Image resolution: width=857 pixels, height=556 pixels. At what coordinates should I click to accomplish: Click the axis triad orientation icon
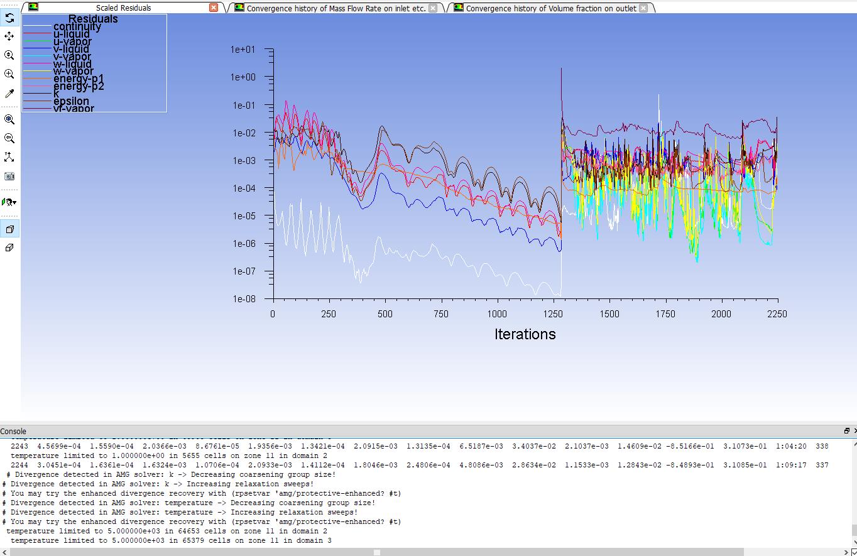click(x=9, y=157)
